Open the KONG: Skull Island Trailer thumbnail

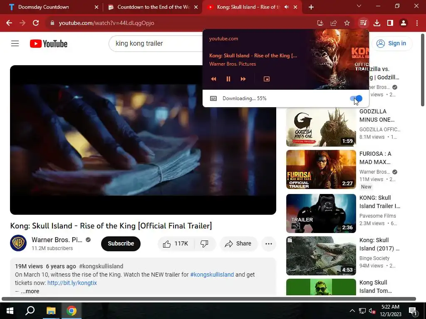point(321,213)
